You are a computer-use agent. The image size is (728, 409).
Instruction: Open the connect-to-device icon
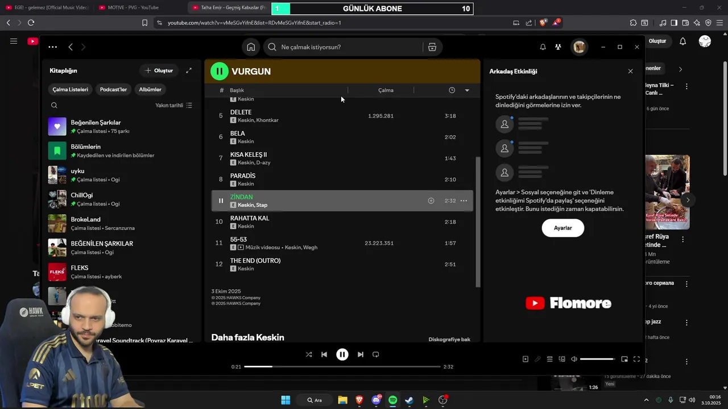click(562, 359)
